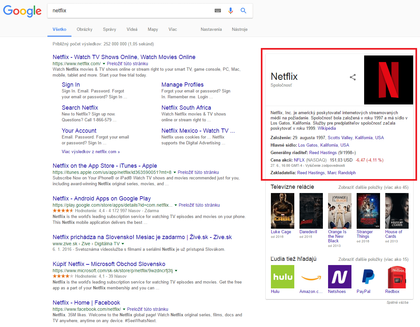Select the Amazon logo
Screen dimensions: 420x327
pyautogui.click(x=311, y=277)
